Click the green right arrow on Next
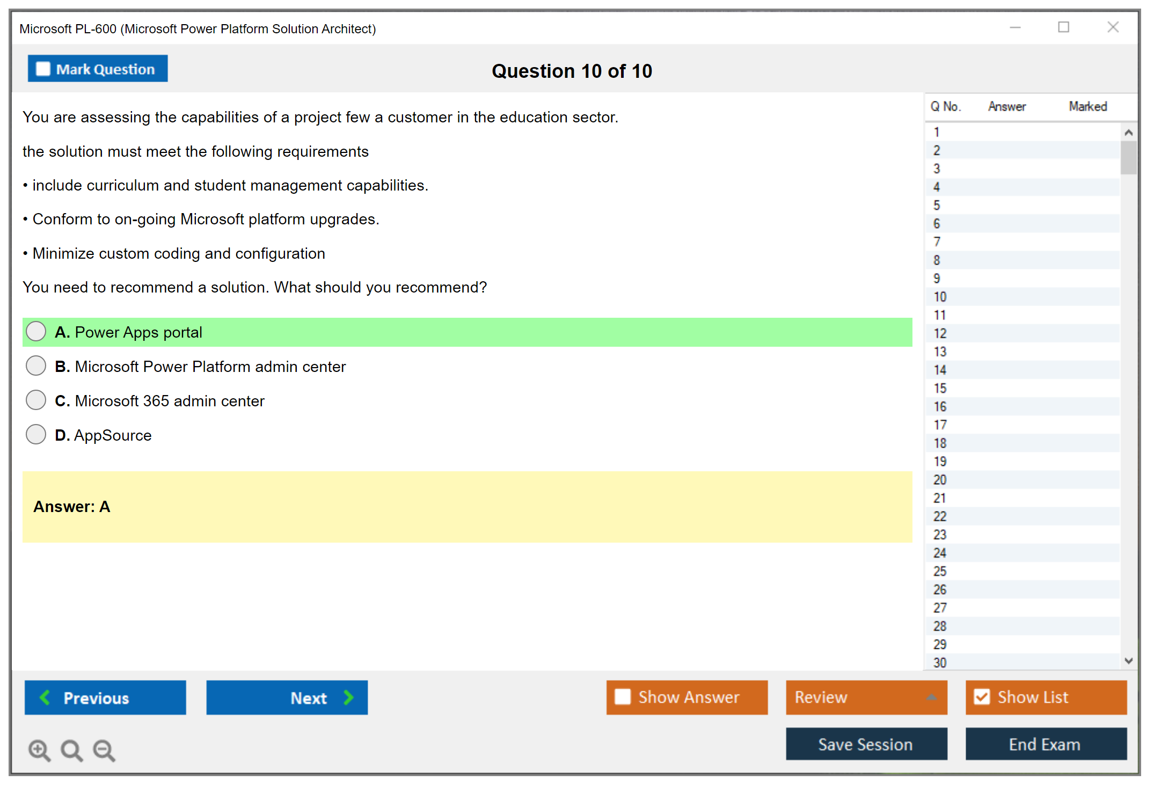 click(x=348, y=697)
